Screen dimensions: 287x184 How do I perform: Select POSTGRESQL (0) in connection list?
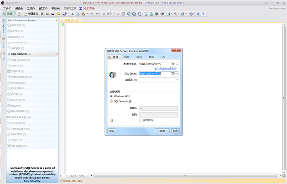[32, 77]
